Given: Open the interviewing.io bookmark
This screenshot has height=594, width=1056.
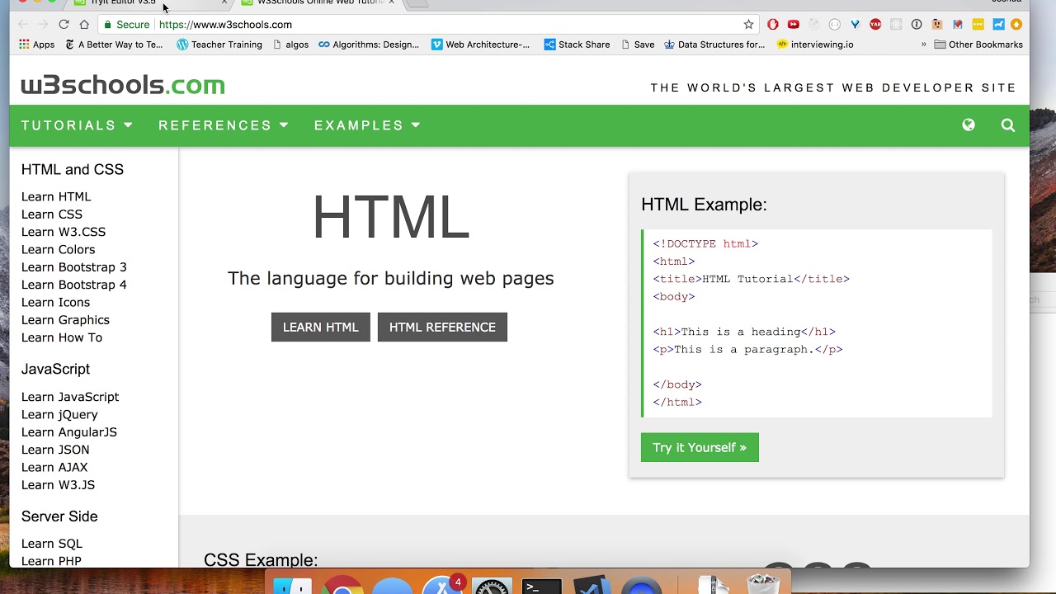Looking at the screenshot, I should pos(815,45).
